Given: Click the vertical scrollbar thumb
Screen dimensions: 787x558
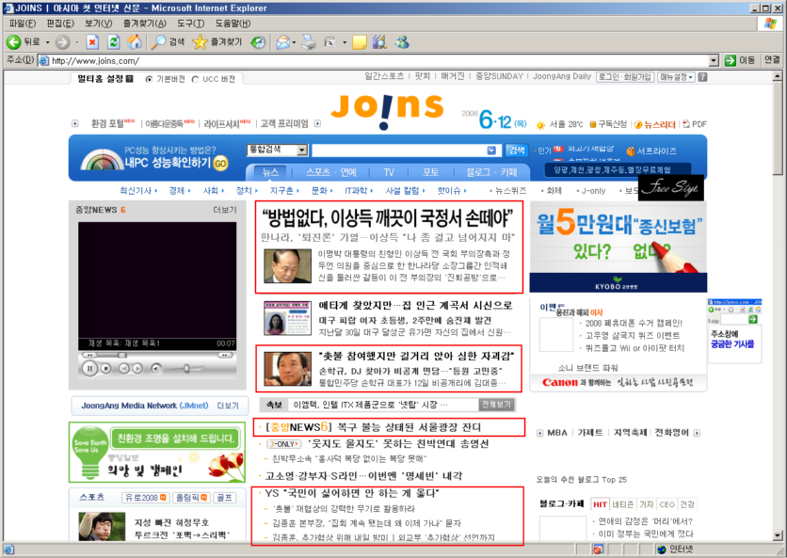Looking at the screenshot, I should click(x=778, y=127).
